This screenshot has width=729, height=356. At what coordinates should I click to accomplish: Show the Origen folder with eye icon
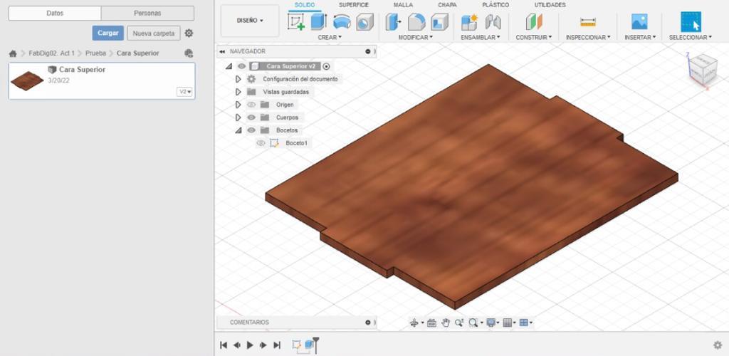tap(251, 105)
